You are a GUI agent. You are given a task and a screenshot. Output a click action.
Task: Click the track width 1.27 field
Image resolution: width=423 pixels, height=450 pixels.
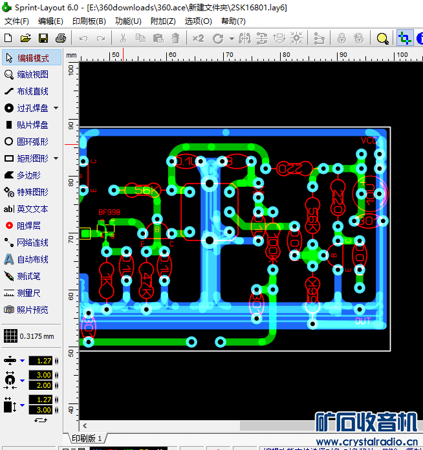pos(41,361)
